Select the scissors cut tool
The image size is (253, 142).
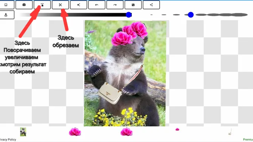pyautogui.click(x=60, y=5)
